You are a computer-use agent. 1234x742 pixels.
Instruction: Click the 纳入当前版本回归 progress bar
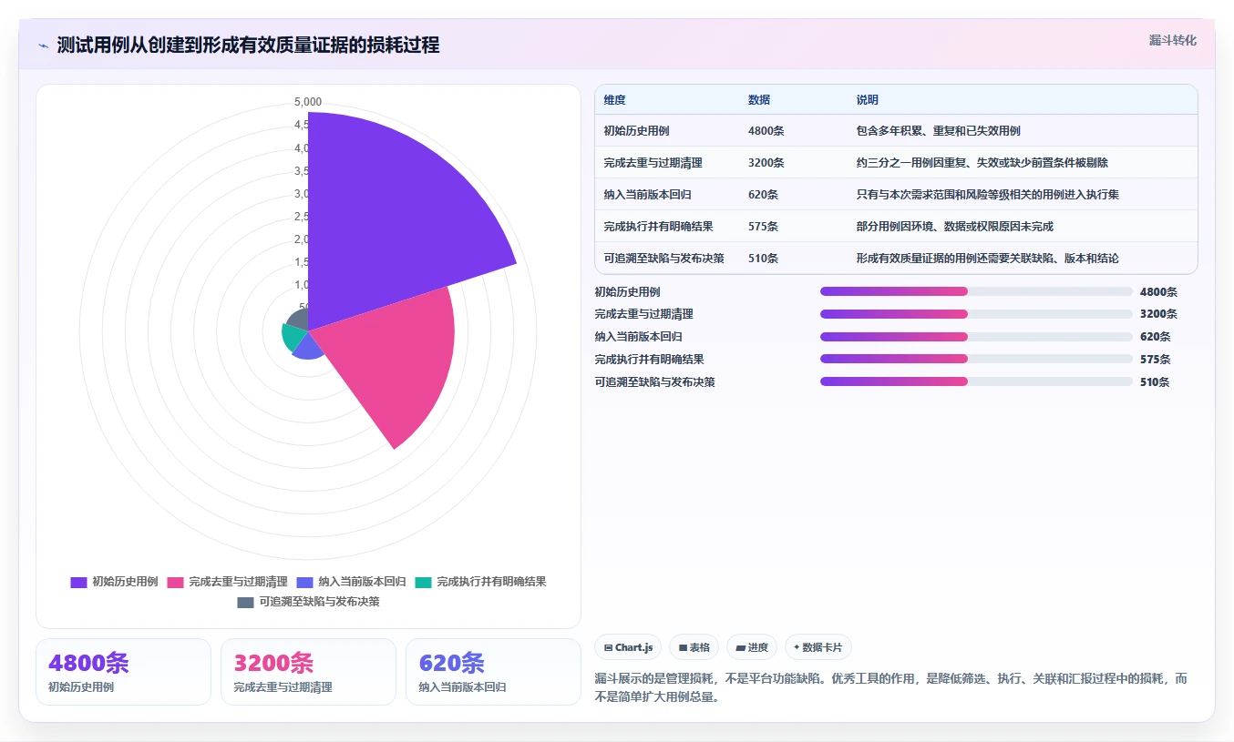(x=976, y=337)
